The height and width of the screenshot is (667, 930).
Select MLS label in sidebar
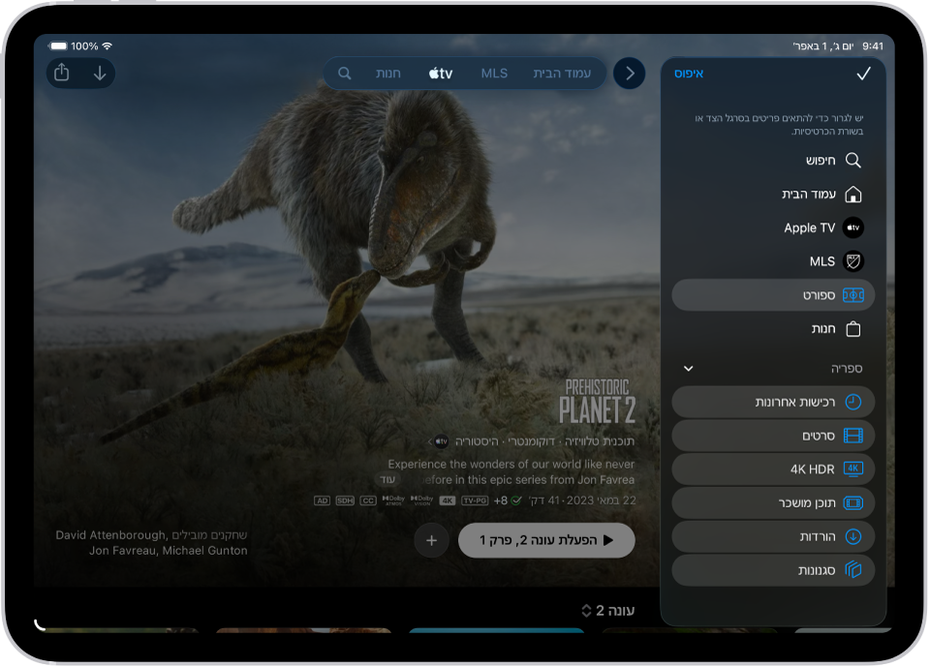click(822, 261)
